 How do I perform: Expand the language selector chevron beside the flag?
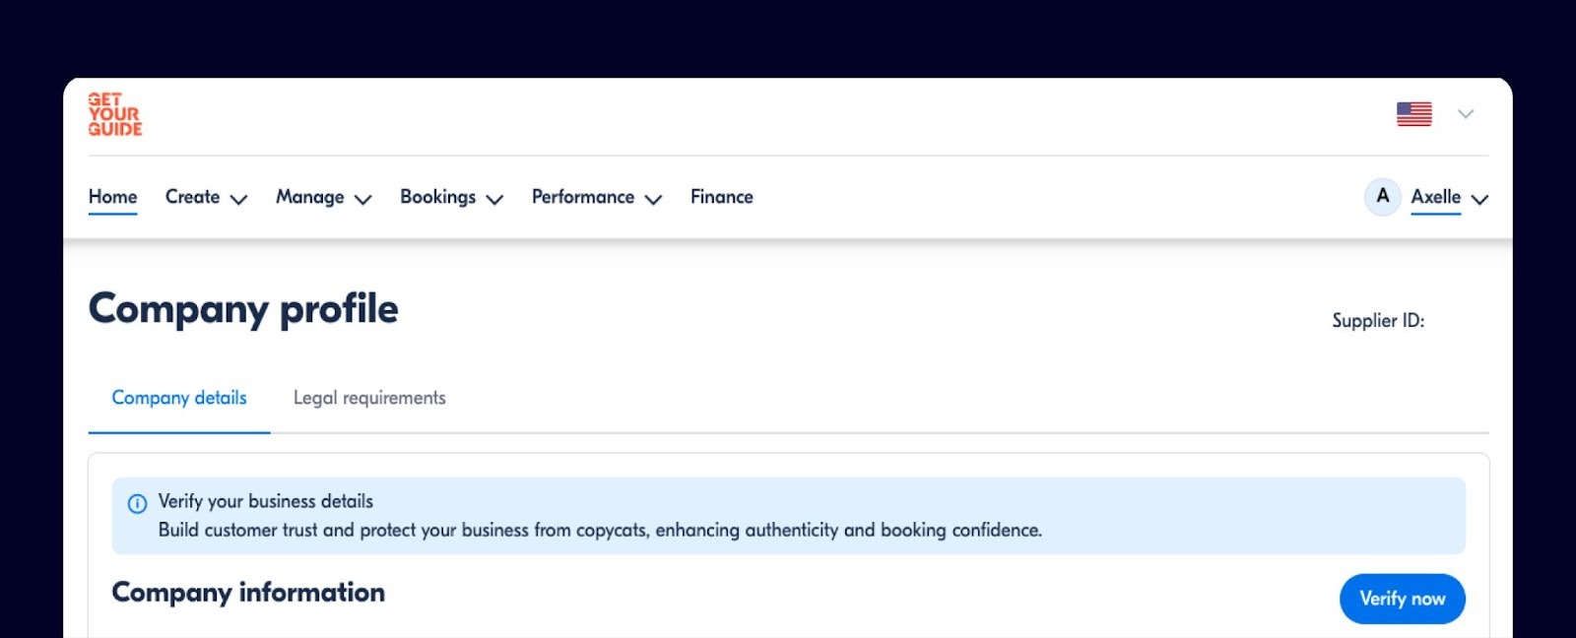1466,114
